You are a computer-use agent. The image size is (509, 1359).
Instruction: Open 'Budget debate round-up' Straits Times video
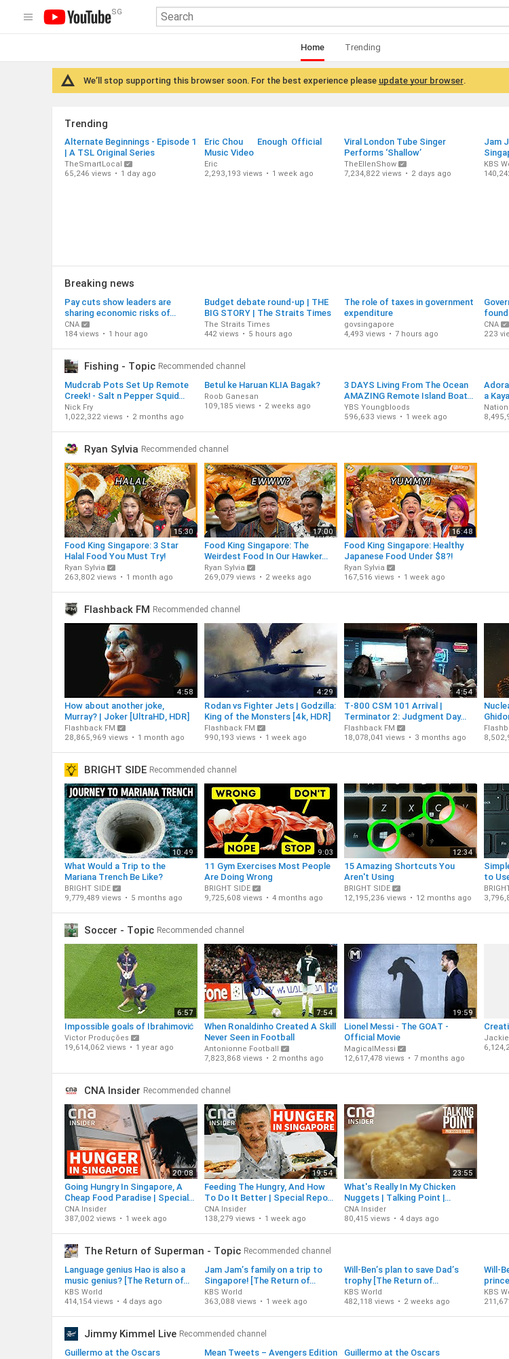pos(268,308)
